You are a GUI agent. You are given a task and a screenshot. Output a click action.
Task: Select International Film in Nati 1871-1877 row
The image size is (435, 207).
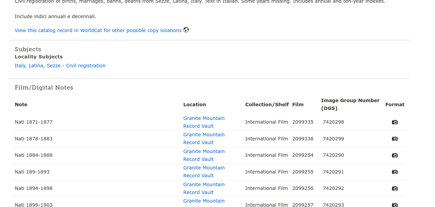pos(266,122)
